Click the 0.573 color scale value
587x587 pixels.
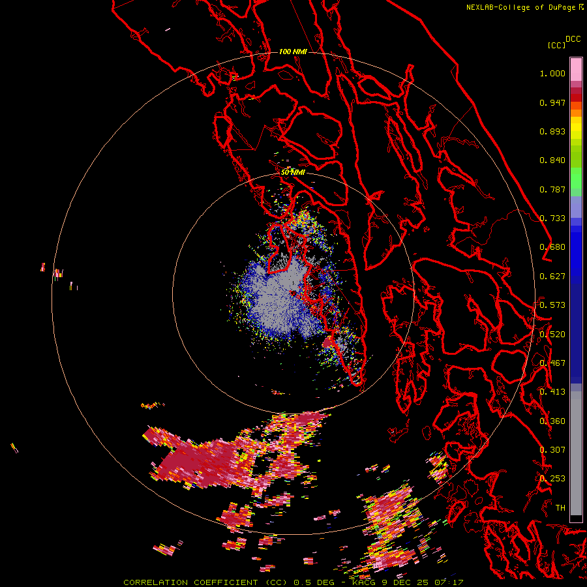point(552,305)
